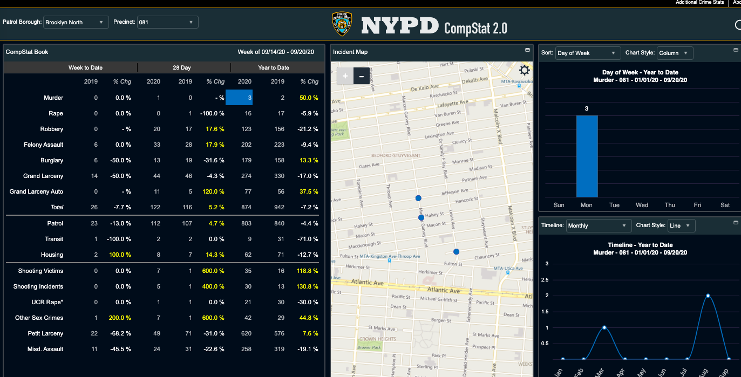
Task: Click Misd. Assault year-to-date 2020 value 258
Action: click(x=246, y=349)
